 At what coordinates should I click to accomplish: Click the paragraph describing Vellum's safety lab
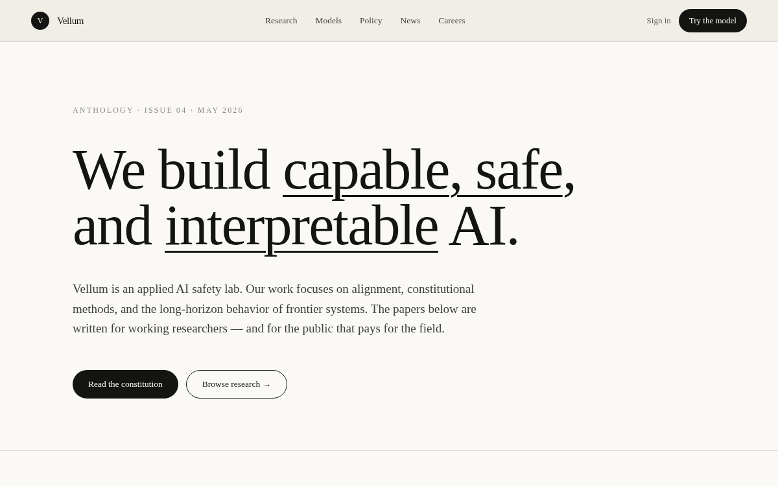pyautogui.click(x=274, y=308)
